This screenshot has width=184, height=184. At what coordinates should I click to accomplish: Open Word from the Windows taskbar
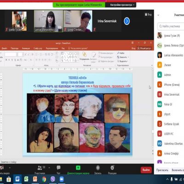pos(17,179)
